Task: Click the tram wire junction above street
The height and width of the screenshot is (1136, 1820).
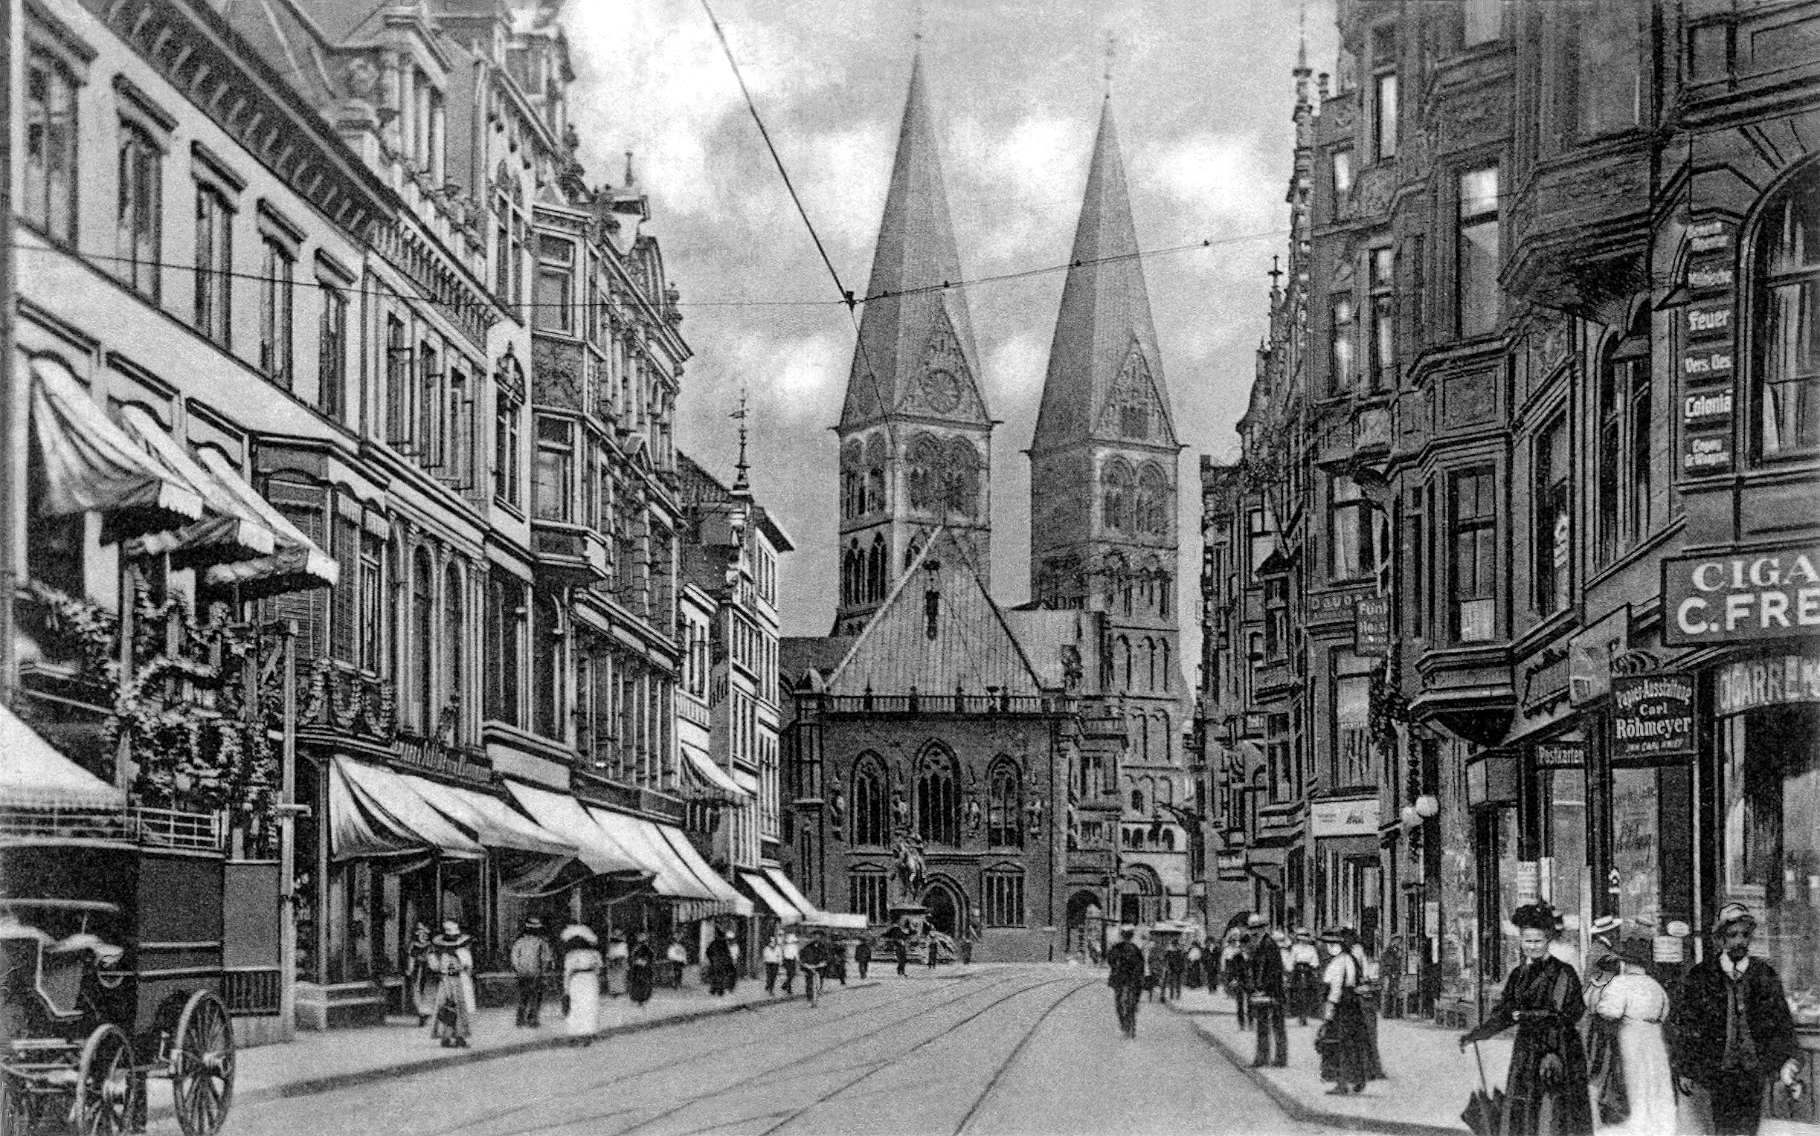Action: [x=851, y=301]
